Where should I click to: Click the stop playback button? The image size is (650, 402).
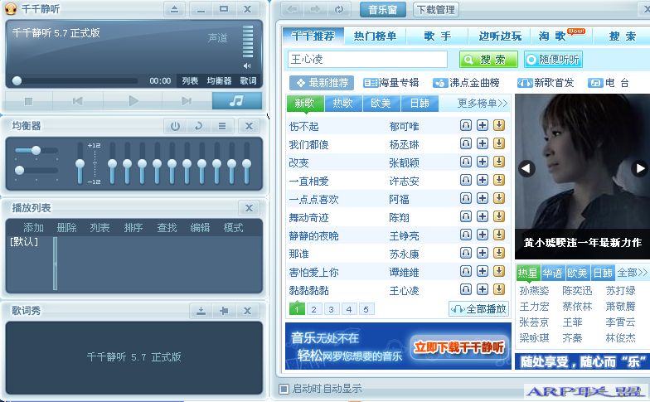(x=28, y=101)
